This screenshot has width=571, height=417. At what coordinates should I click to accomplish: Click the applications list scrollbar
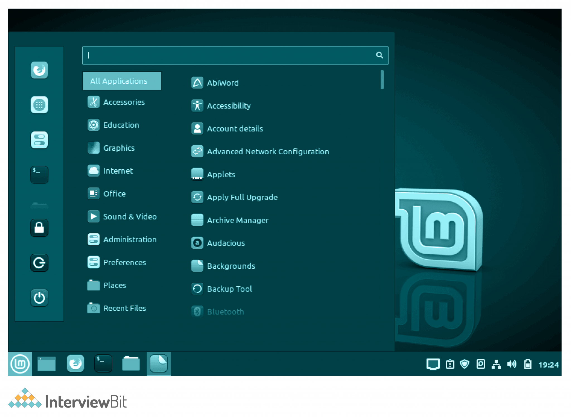click(382, 80)
